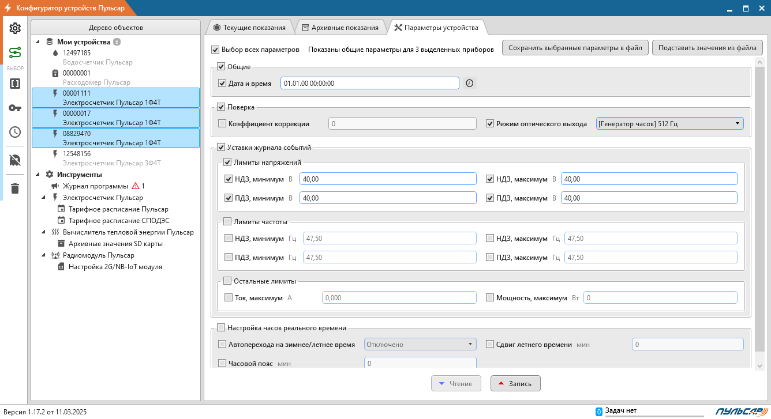
Task: Open Режим оптического выхода dropdown
Action: [669, 123]
